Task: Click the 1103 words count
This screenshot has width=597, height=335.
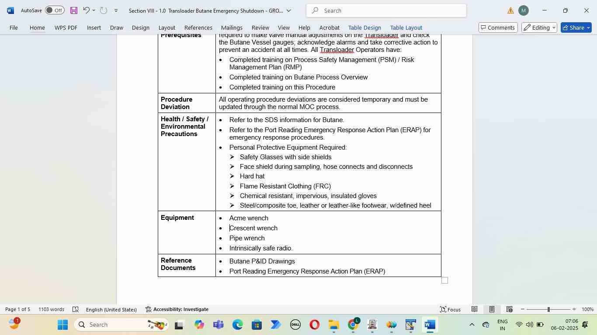Action: point(51,309)
